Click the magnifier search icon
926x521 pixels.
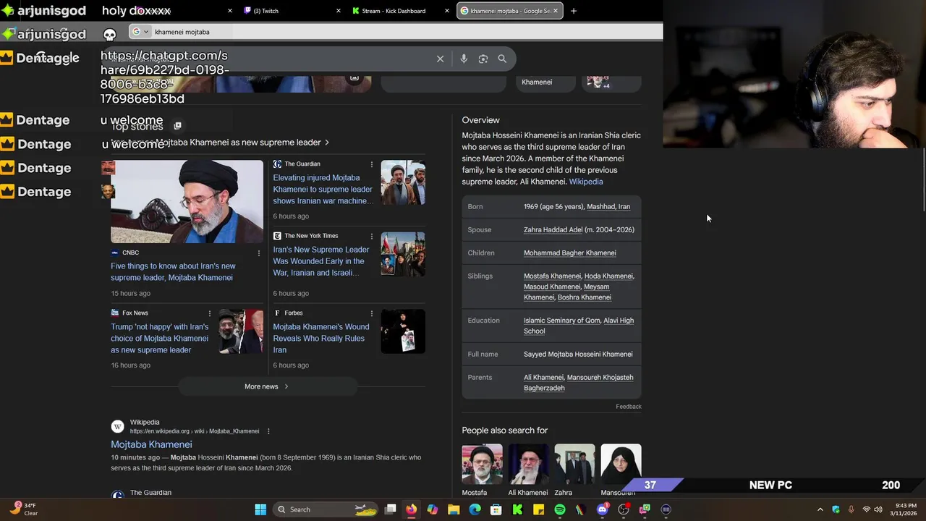(502, 59)
